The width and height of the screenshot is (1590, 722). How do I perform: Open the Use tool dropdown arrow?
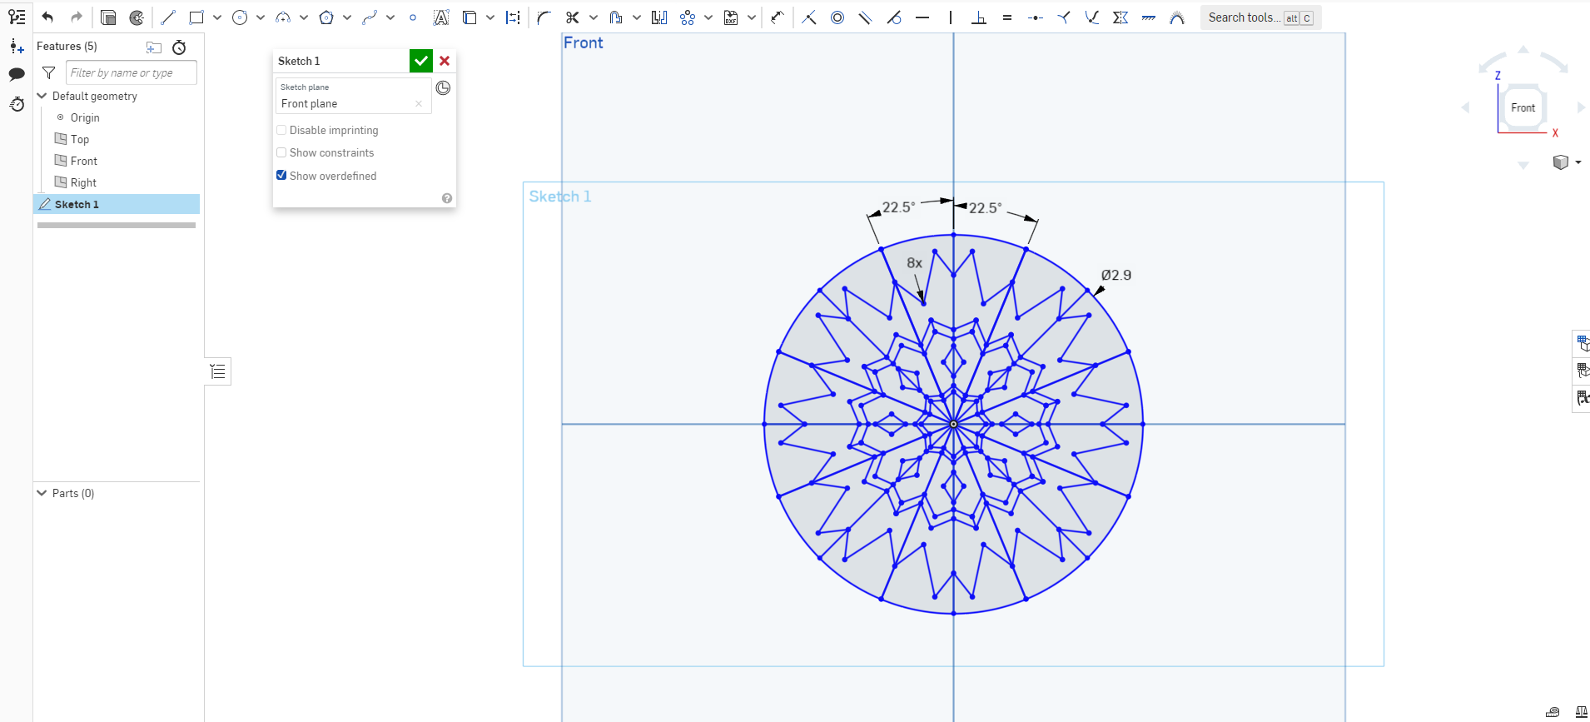pos(490,17)
